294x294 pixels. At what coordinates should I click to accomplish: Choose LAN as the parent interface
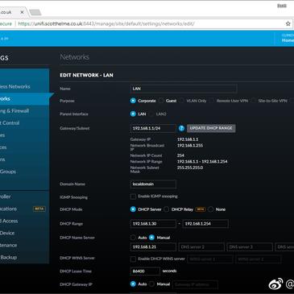pos(133,114)
